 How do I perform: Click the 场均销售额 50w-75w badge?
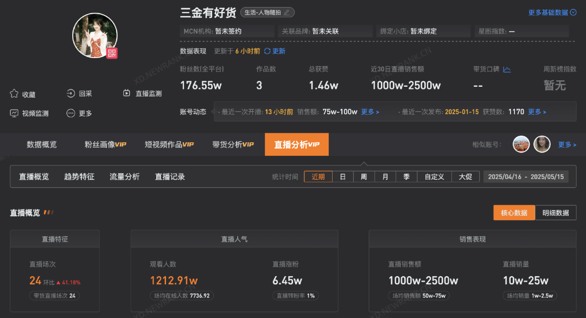pos(419,296)
